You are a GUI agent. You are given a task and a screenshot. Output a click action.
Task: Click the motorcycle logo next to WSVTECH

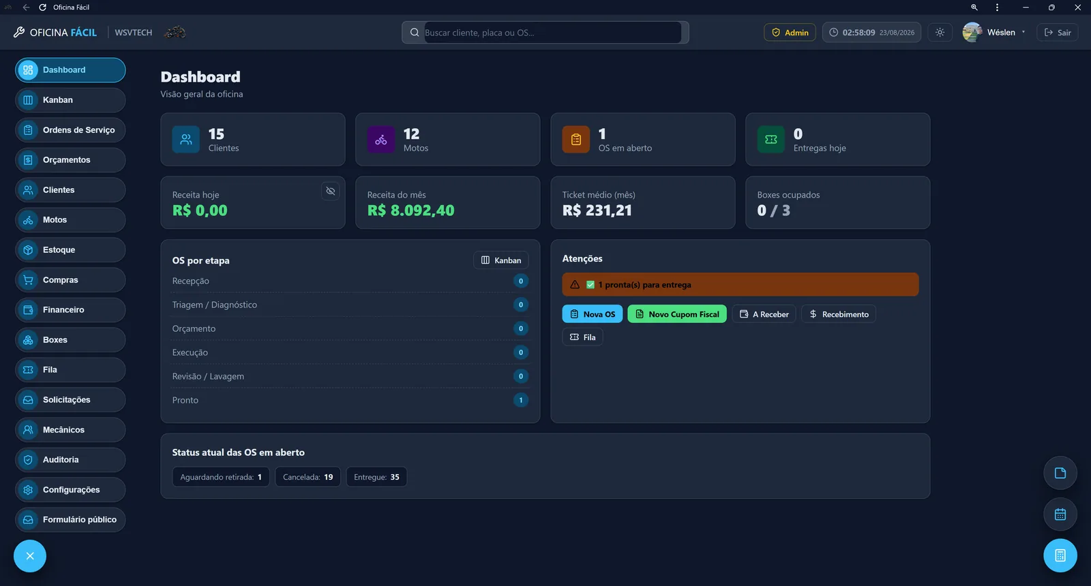(175, 32)
